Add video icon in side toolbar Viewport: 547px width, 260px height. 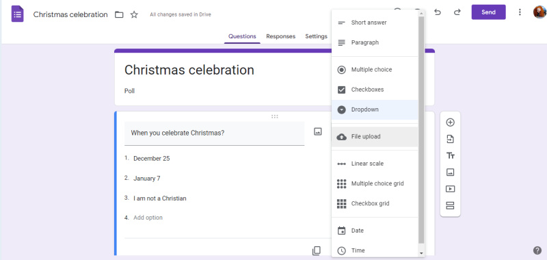[451, 189]
